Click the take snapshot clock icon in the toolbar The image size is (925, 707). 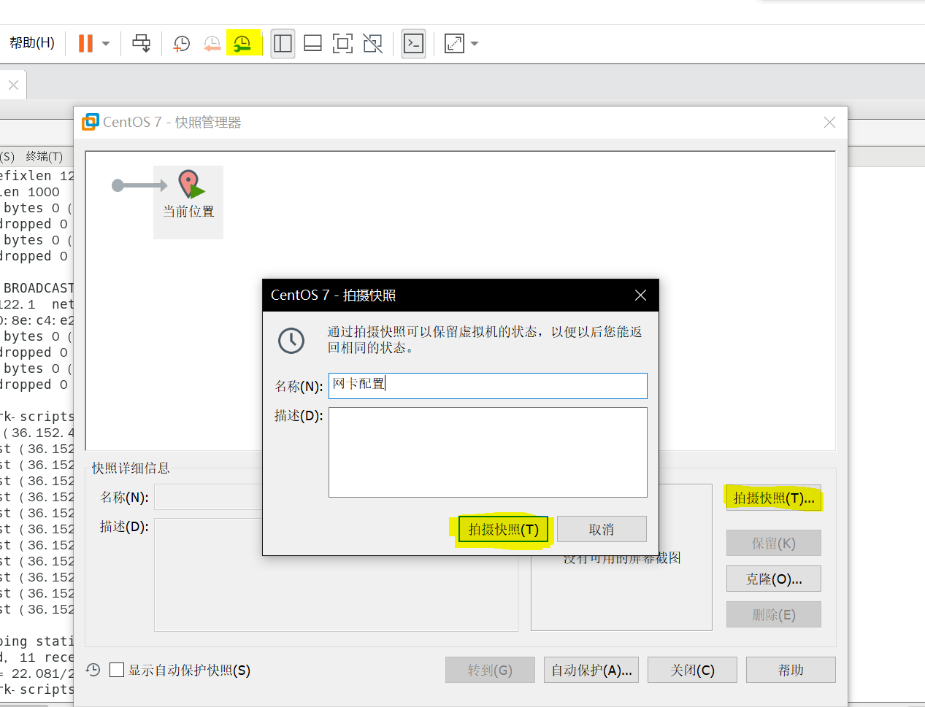pos(181,44)
